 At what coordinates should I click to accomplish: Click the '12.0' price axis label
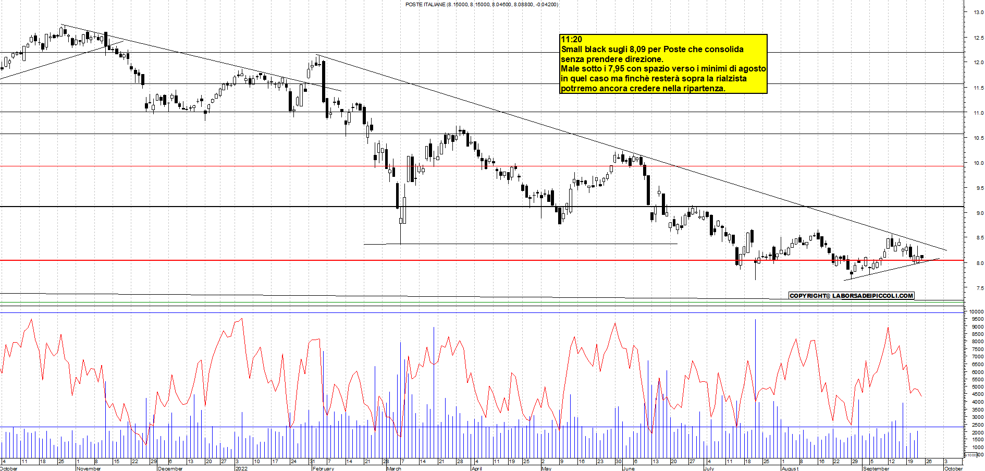click(978, 63)
